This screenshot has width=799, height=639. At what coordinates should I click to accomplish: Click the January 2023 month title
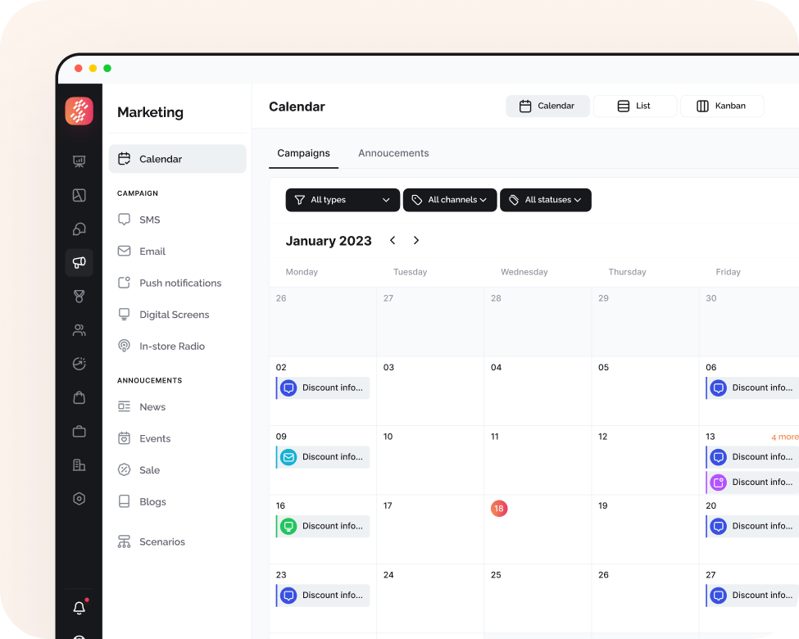tap(329, 241)
